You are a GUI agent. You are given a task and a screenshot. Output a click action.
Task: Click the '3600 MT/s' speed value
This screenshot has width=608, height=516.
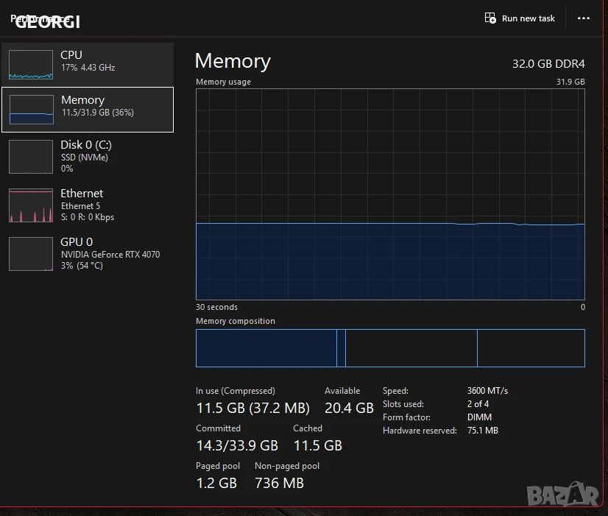(487, 391)
